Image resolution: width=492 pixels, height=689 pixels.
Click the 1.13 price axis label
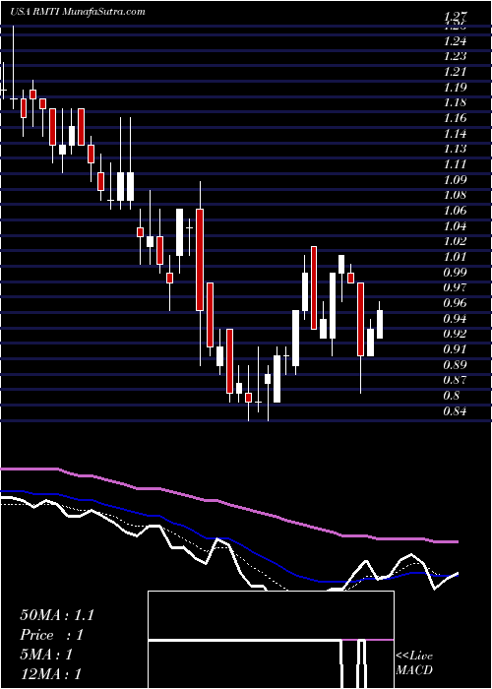[x=455, y=150]
